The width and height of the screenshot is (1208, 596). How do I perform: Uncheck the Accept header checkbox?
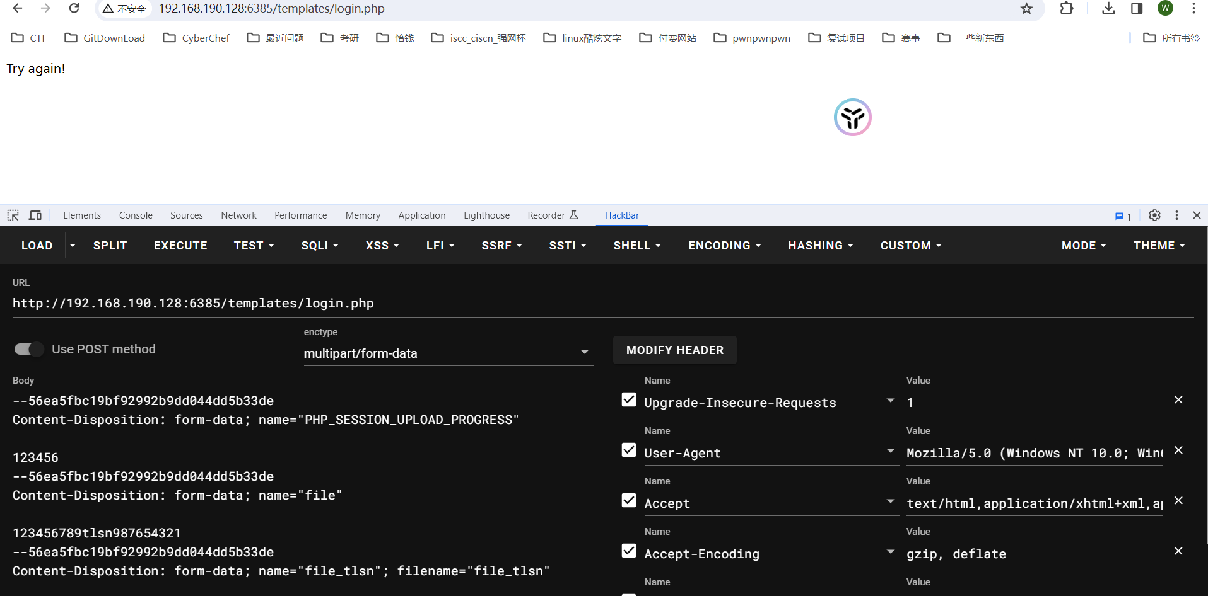[x=629, y=500]
